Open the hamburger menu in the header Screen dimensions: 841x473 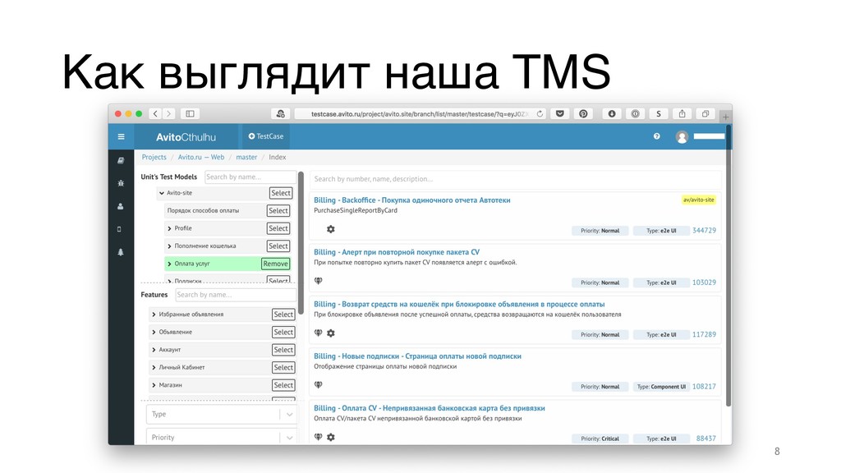[122, 137]
